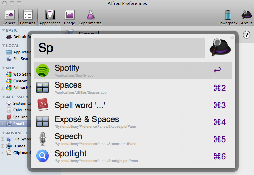
Task: Open the Usage graph tab
Action: (70, 17)
